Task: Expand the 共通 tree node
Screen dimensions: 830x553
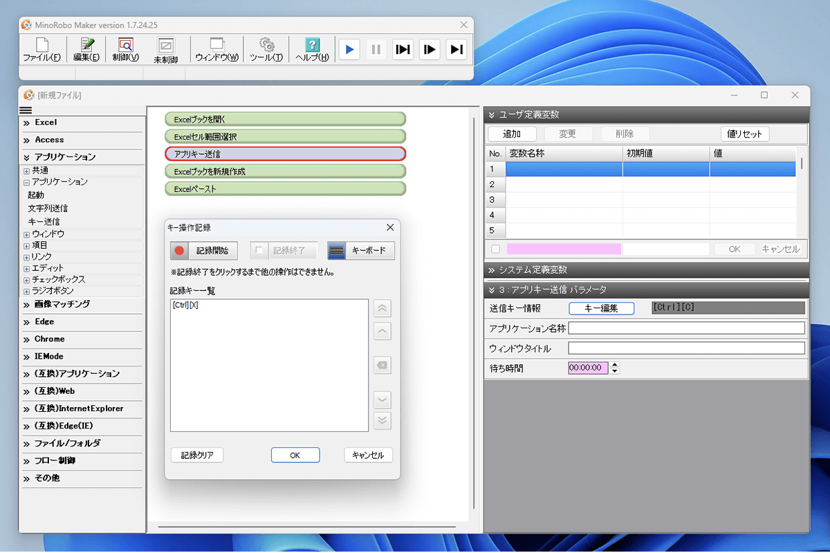Action: point(26,170)
